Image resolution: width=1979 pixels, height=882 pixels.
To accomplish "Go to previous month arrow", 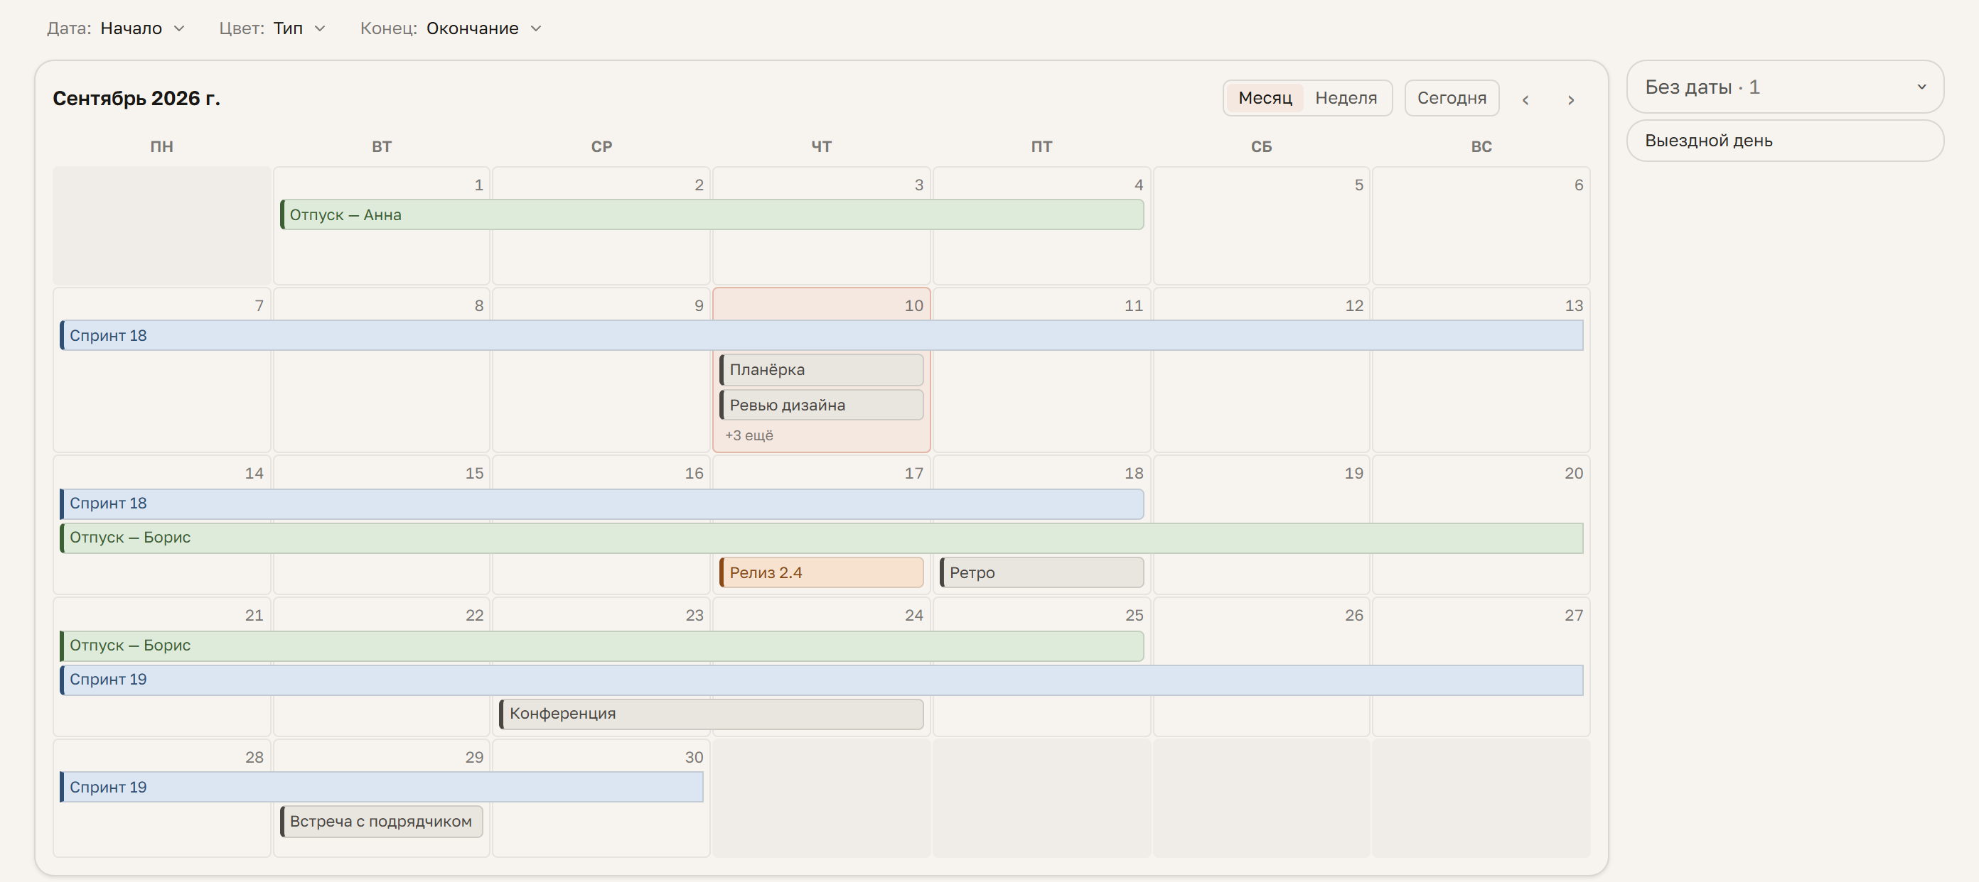I will (1525, 99).
